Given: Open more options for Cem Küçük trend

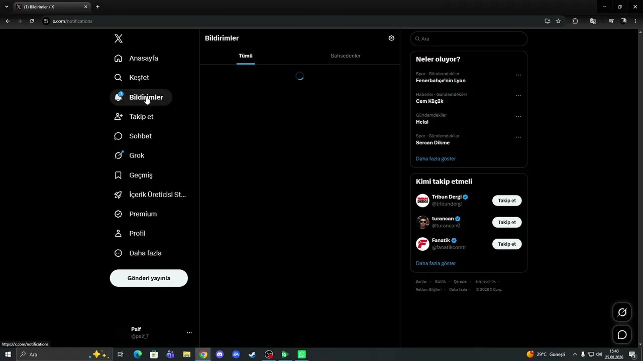Looking at the screenshot, I should [518, 96].
